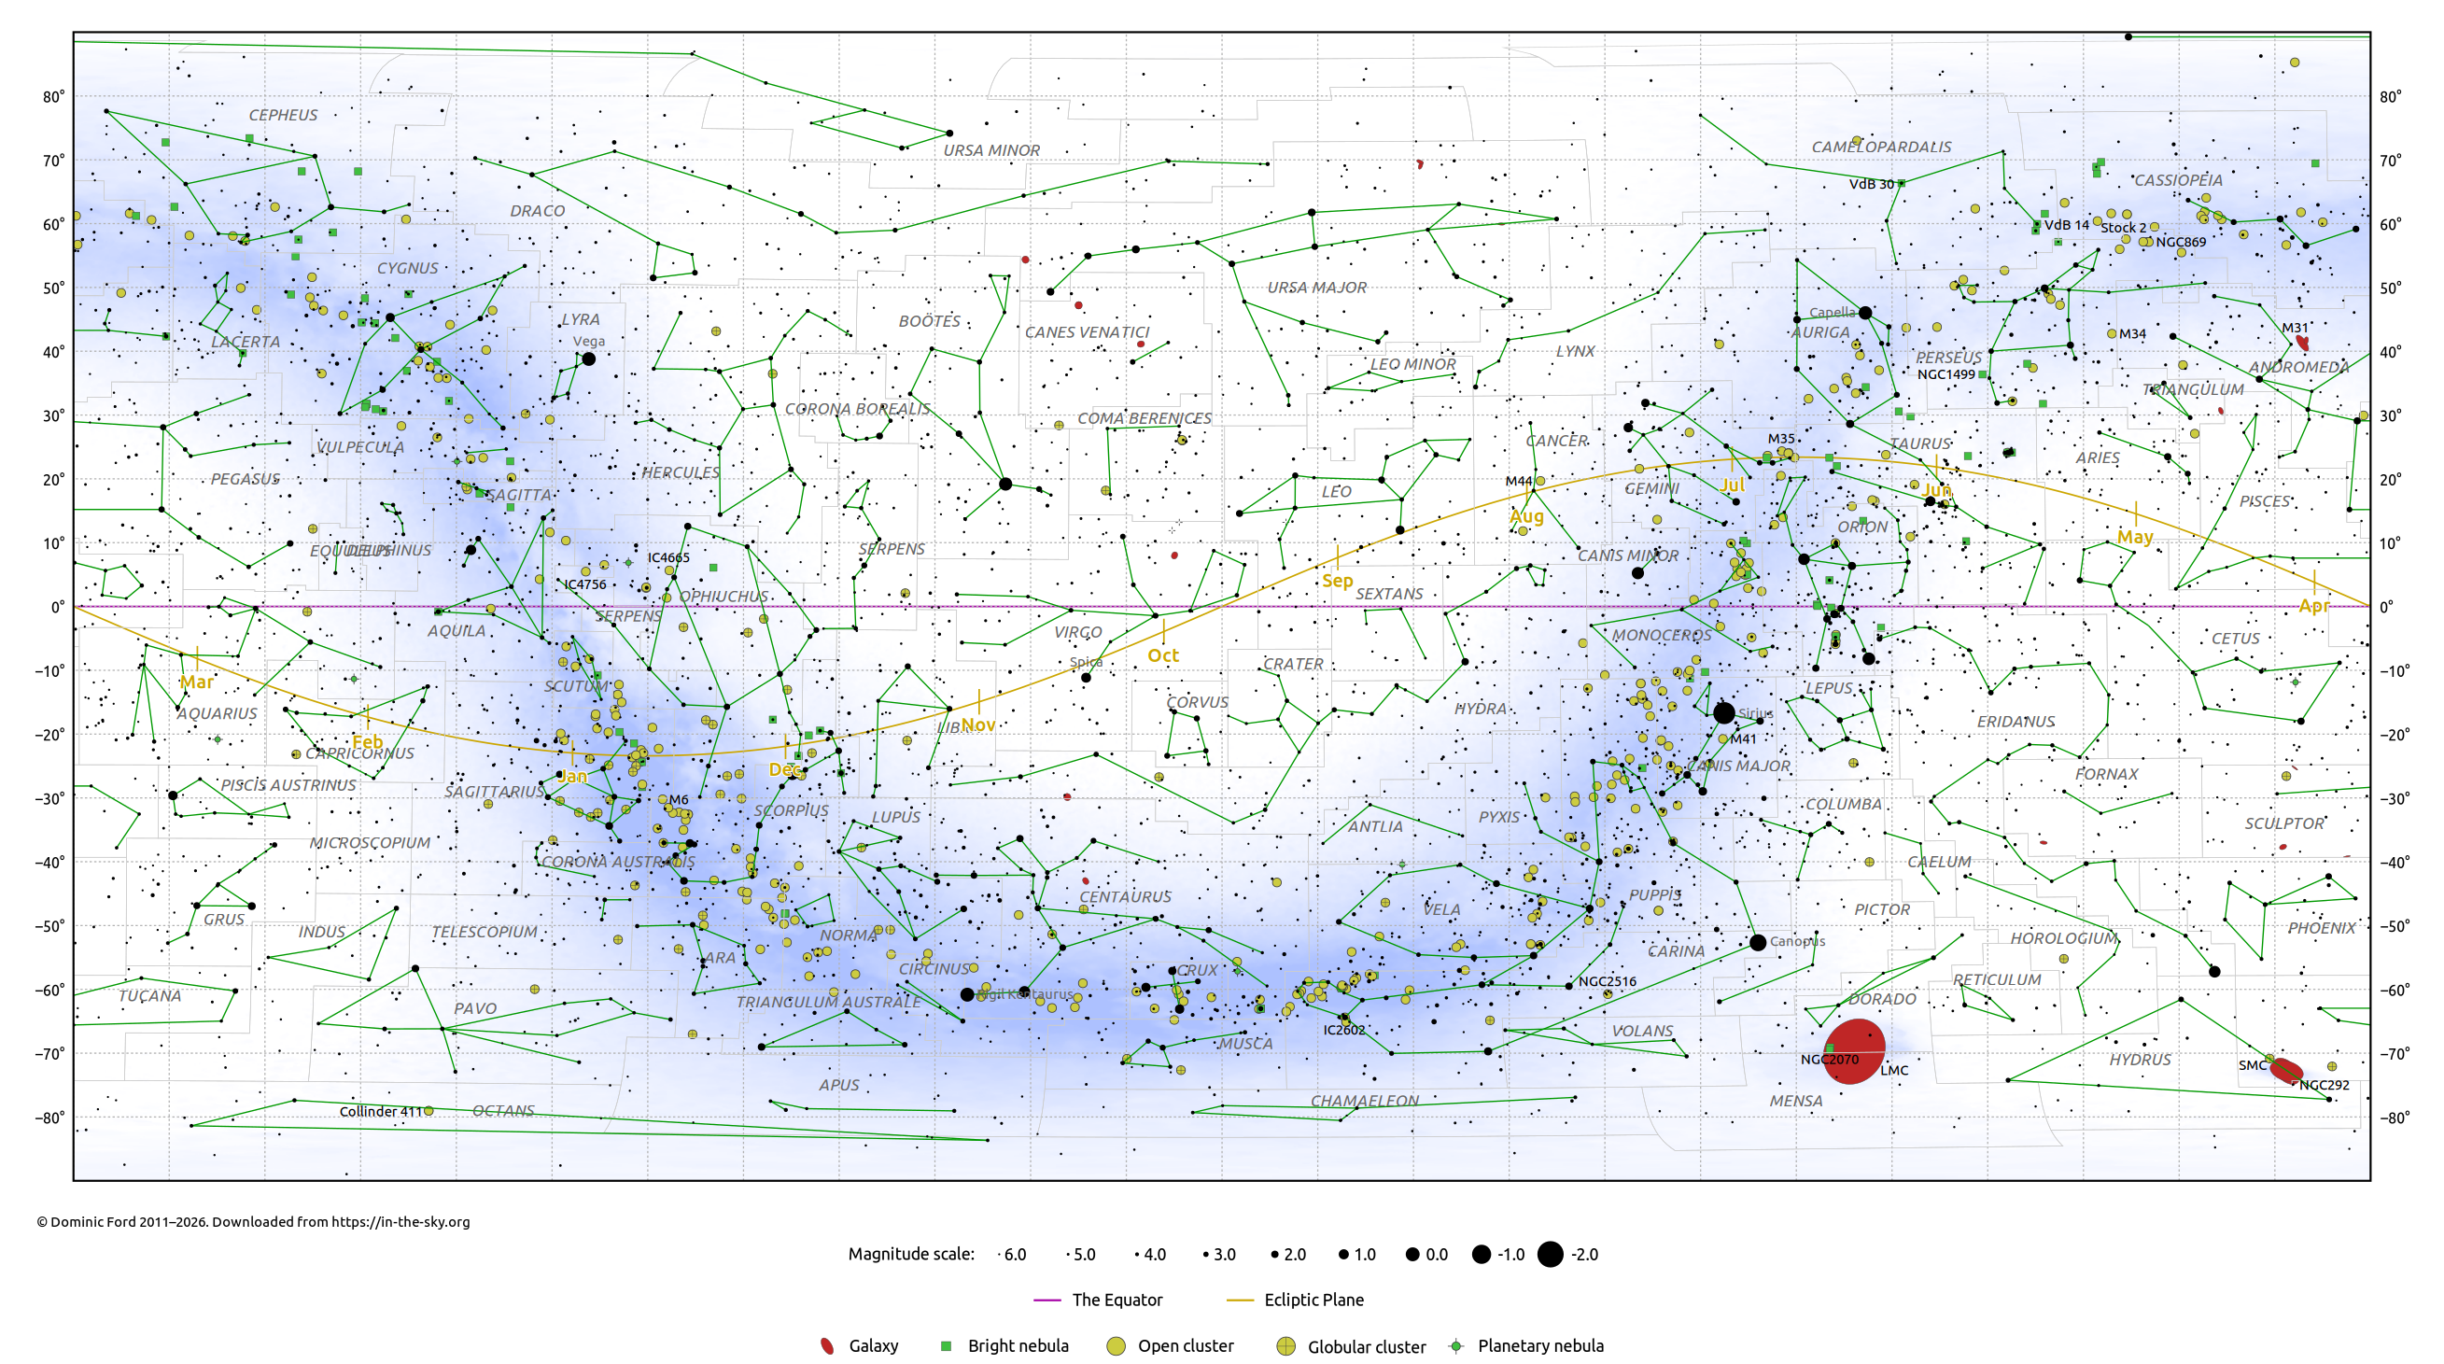Click the Vega star dot

pyautogui.click(x=588, y=359)
